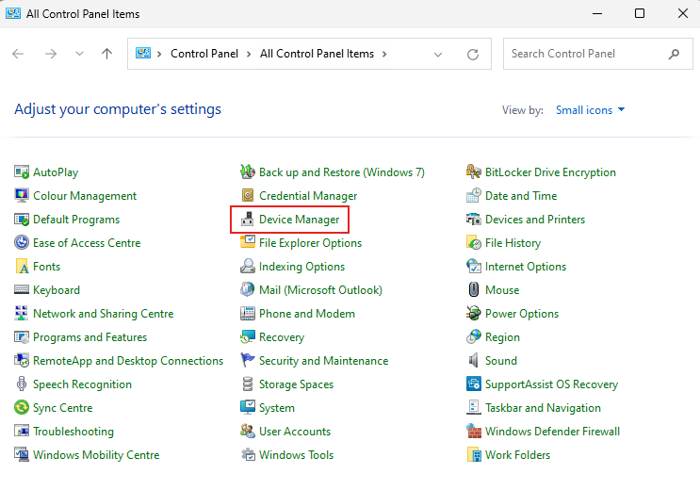700x490 pixels.
Task: Select All Control Panel Items breadcrumb
Action: (x=317, y=54)
